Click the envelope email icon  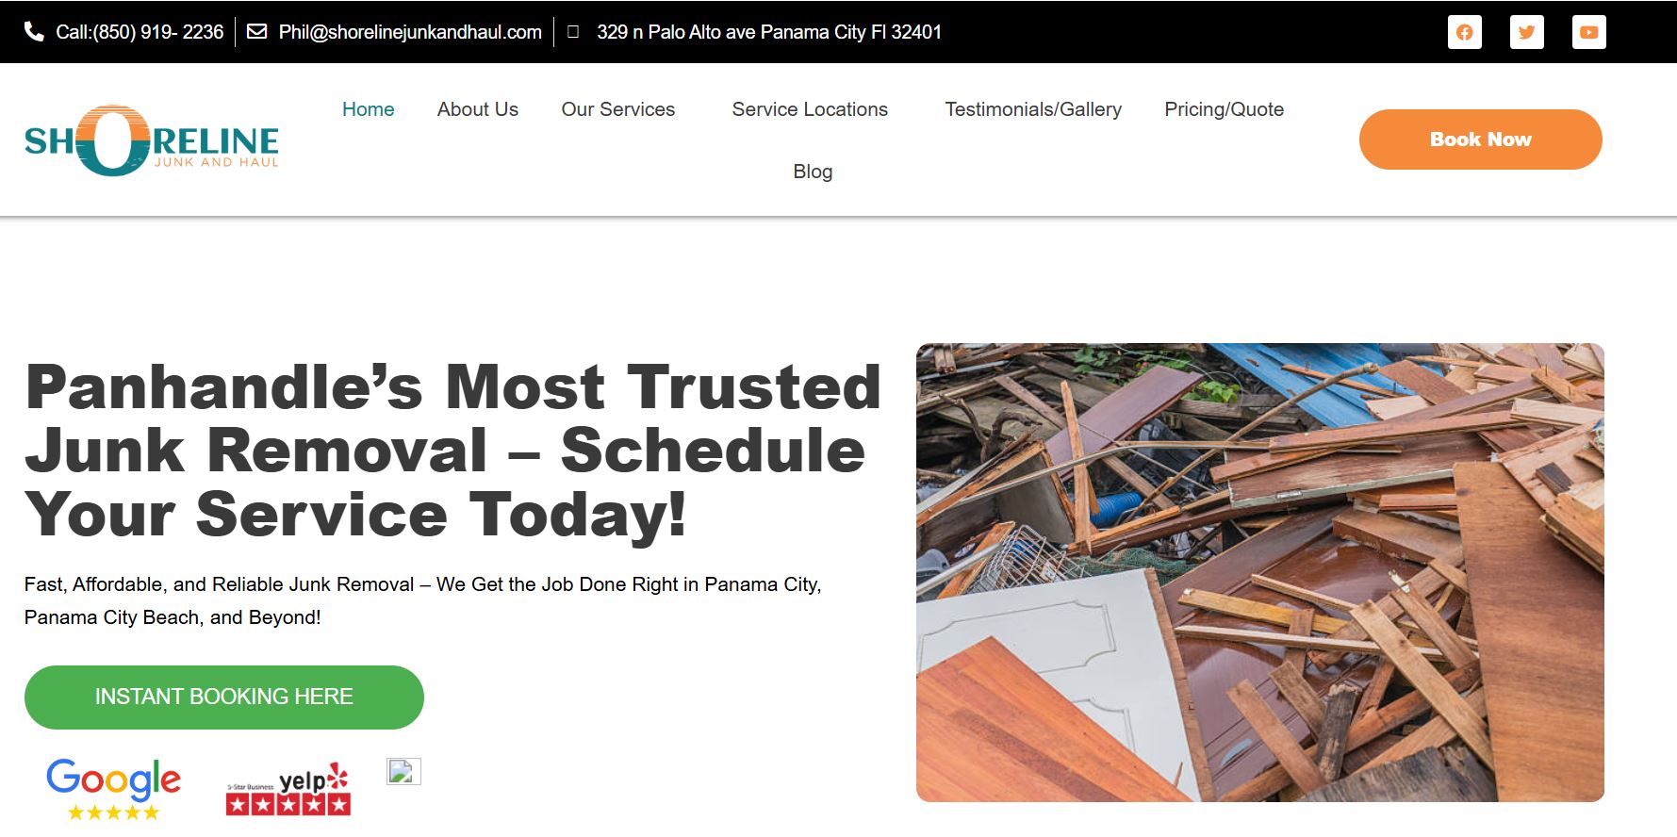pos(256,32)
